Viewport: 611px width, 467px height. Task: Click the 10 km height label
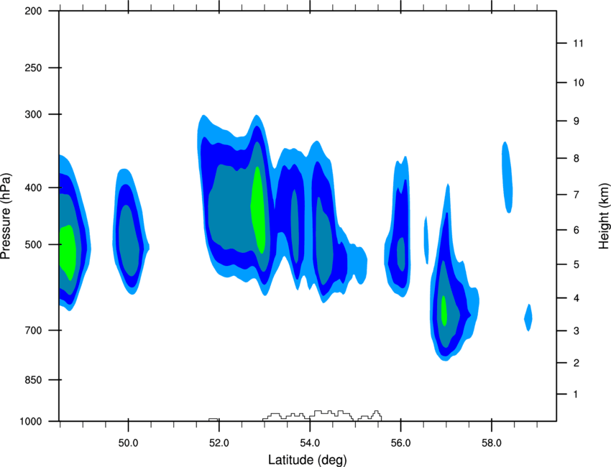pos(578,83)
